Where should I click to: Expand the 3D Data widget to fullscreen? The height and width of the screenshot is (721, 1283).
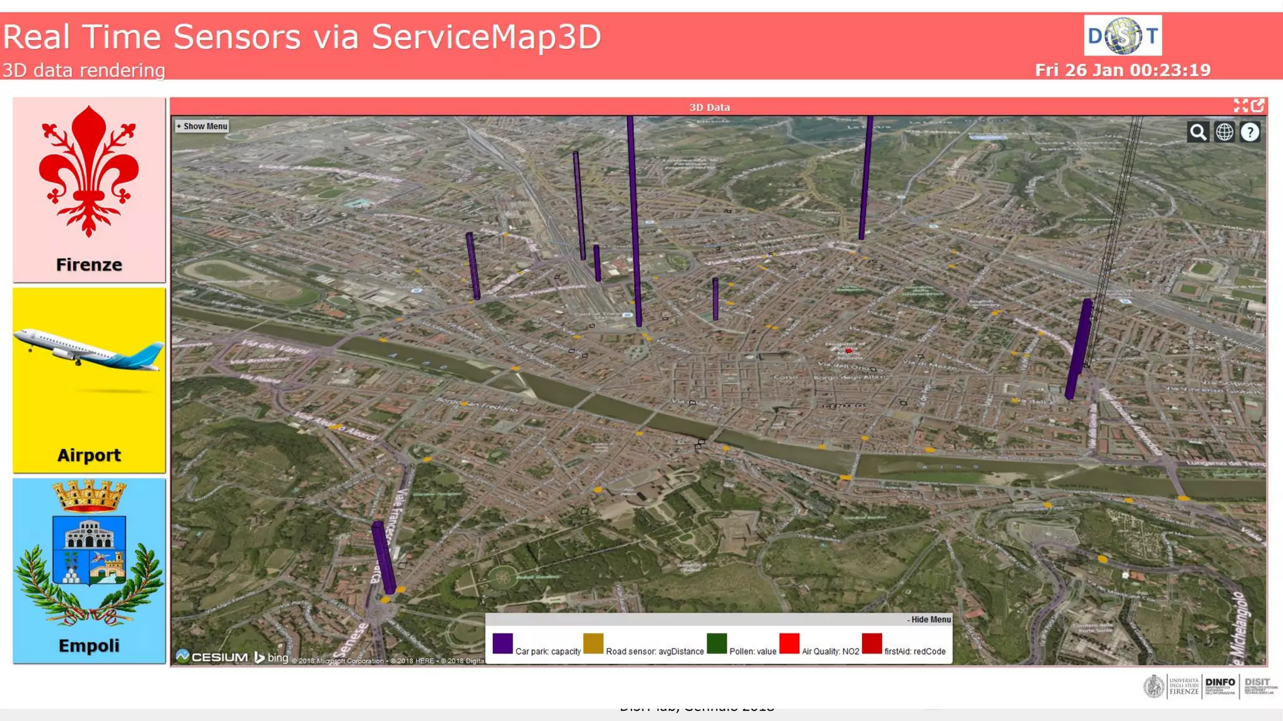point(1240,106)
